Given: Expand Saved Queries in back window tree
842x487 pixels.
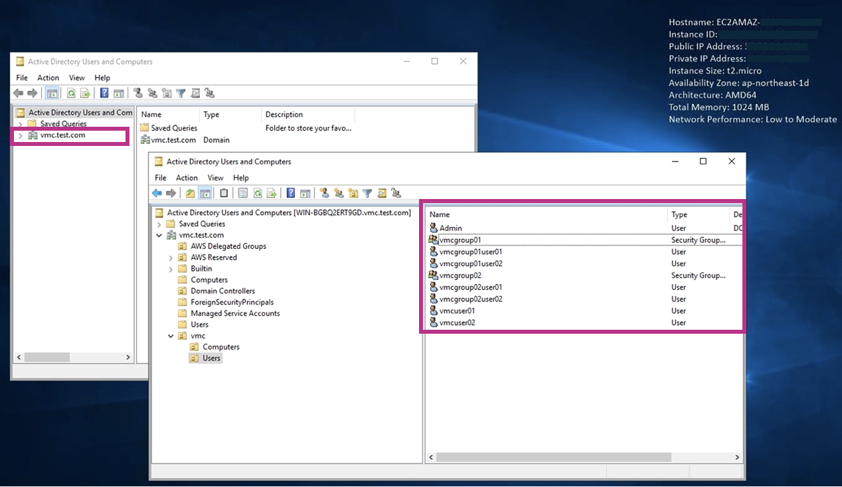Looking at the screenshot, I should click(x=21, y=124).
